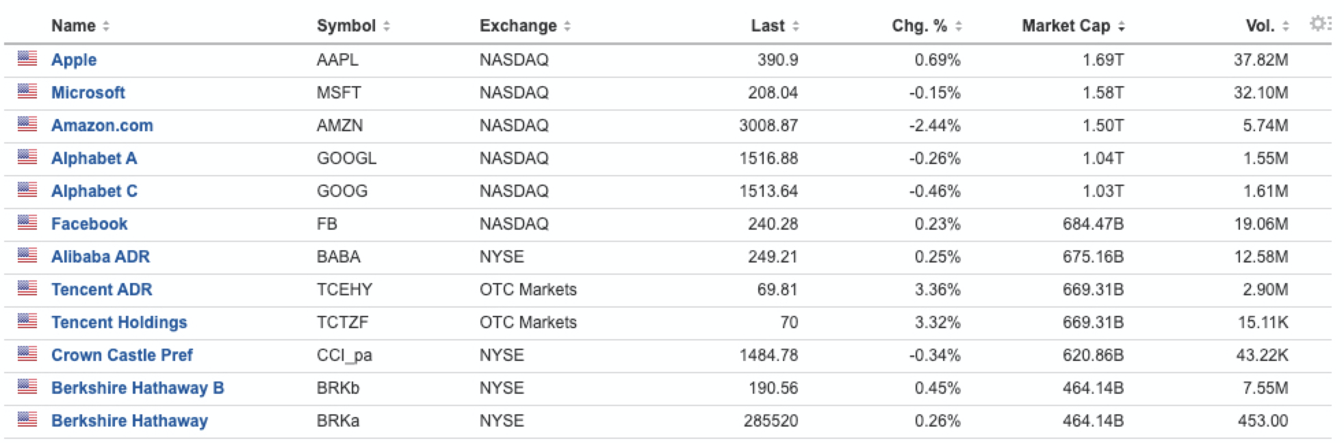The height and width of the screenshot is (443, 1344).
Task: Sort table by Exchange column
Action: [525, 26]
